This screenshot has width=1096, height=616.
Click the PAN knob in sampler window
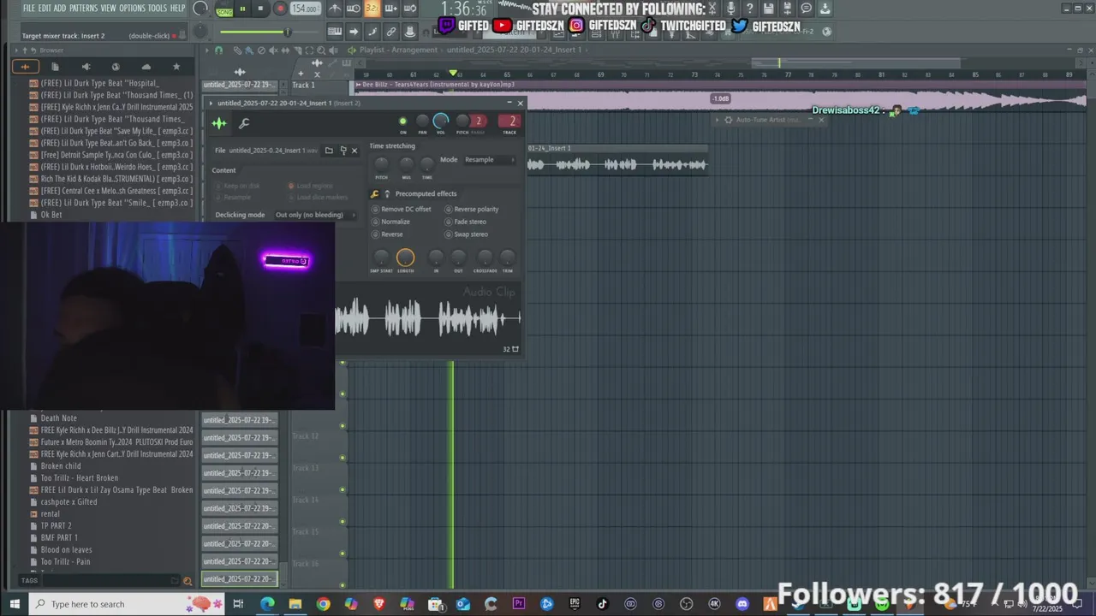click(x=422, y=121)
